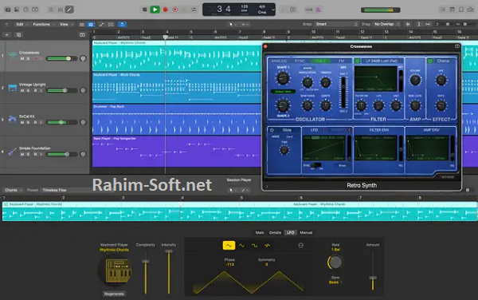478x300 pixels.
Task: Toggle the purple metronome button
Action: click(x=318, y=10)
